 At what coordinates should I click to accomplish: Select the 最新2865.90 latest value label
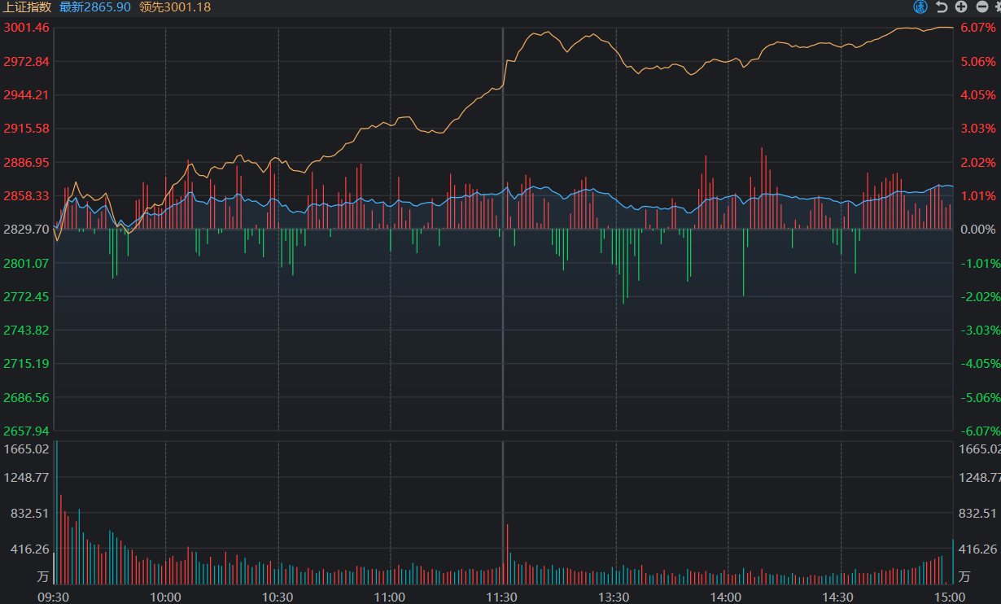coord(95,7)
